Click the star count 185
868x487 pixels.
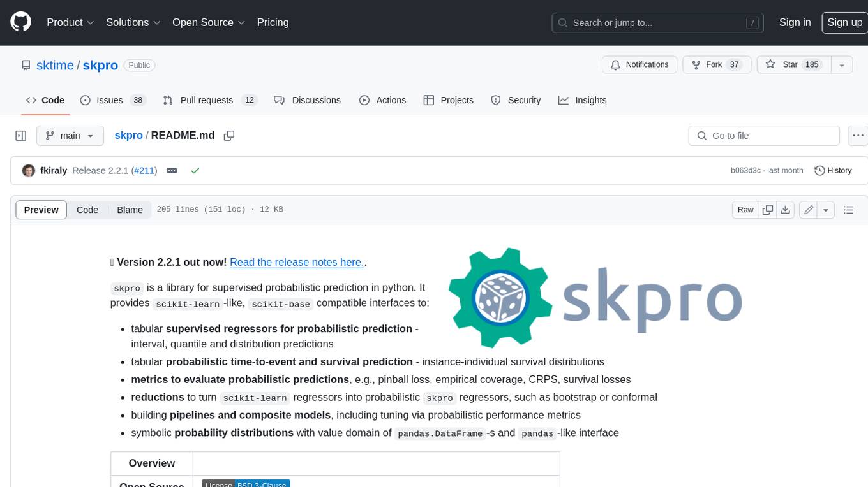(x=812, y=65)
